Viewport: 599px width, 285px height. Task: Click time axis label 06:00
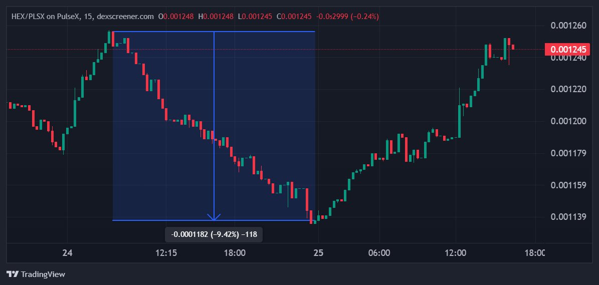(380, 253)
